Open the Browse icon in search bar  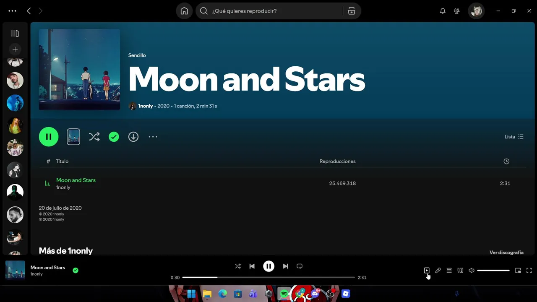pyautogui.click(x=352, y=11)
